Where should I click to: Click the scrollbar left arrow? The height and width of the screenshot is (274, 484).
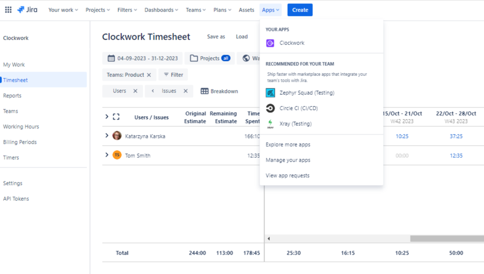(x=268, y=239)
